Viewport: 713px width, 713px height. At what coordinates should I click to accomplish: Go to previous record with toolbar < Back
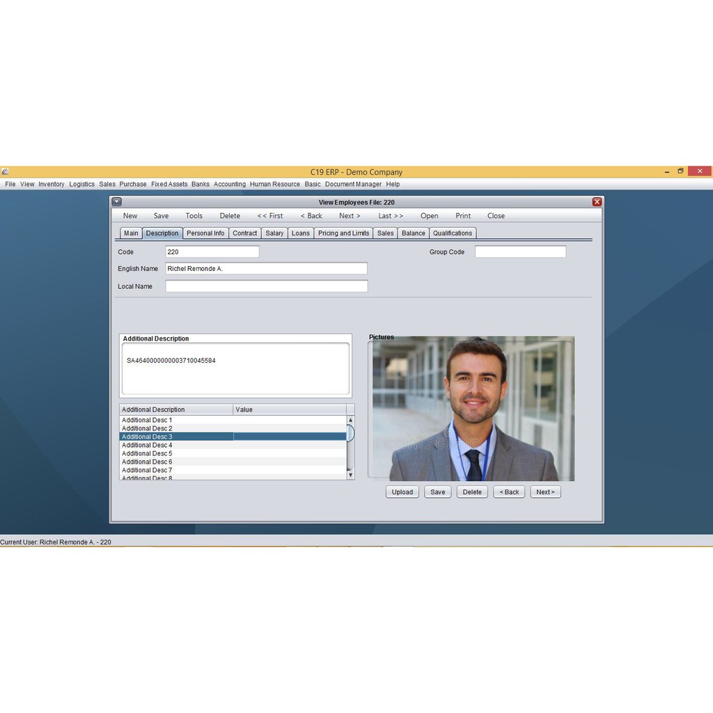click(x=311, y=216)
